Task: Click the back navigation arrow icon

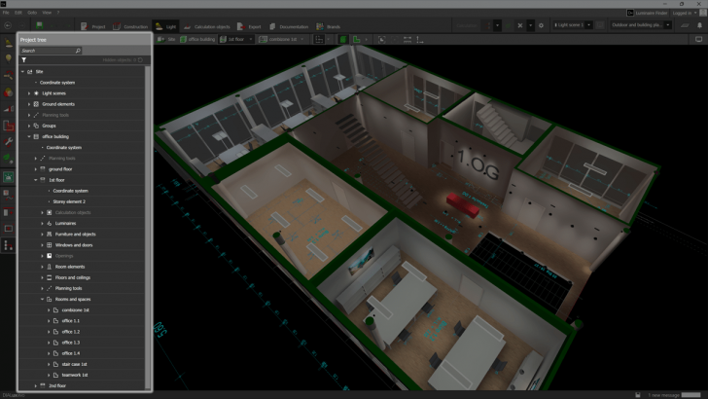Action: tap(8, 25)
